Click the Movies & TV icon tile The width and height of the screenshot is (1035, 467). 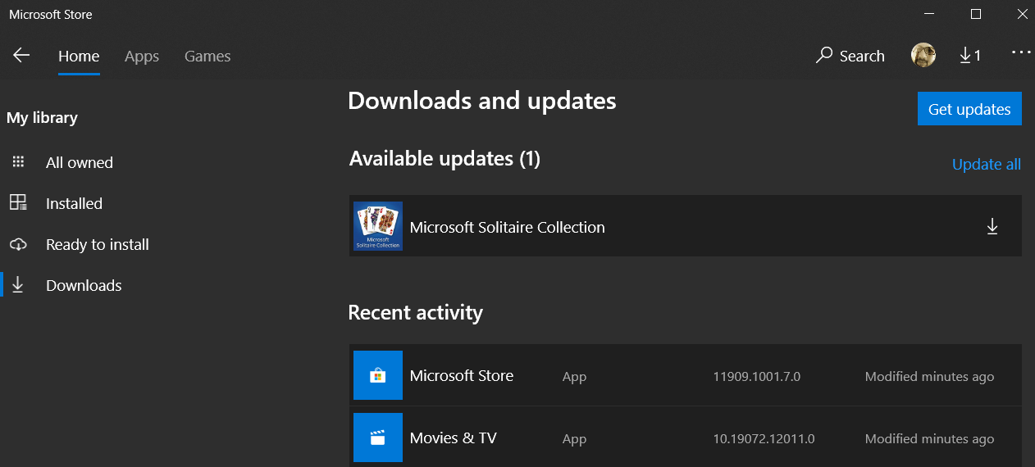click(x=378, y=438)
